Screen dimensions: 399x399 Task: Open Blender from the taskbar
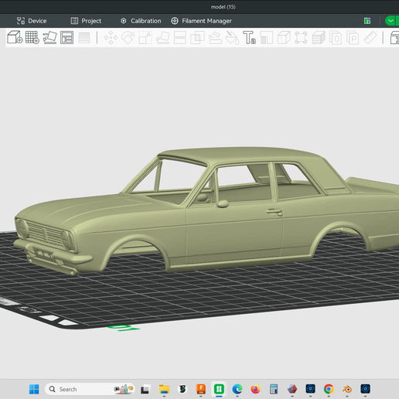click(347, 389)
